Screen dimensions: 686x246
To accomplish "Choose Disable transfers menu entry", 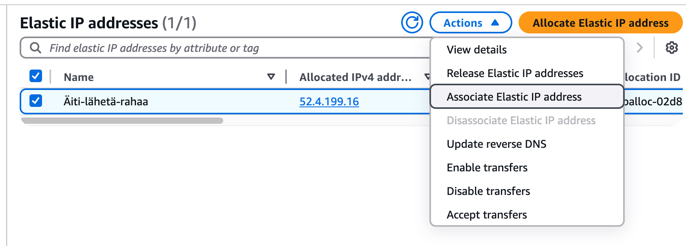I will coord(488,191).
